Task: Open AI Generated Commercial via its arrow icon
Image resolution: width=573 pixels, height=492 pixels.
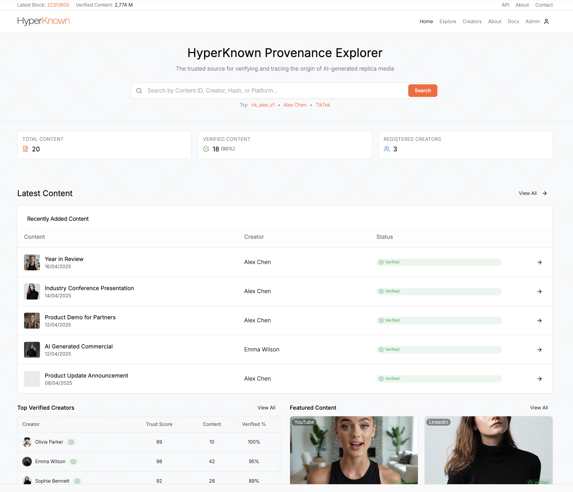Action: [x=540, y=350]
